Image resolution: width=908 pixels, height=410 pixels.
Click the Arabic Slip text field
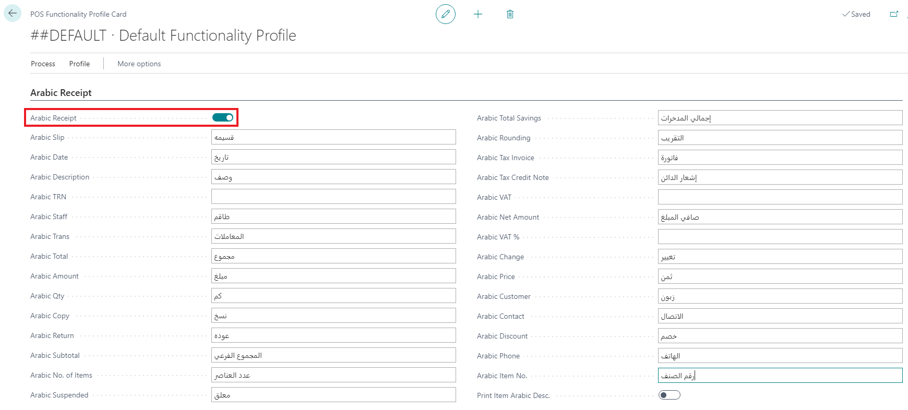pos(333,137)
